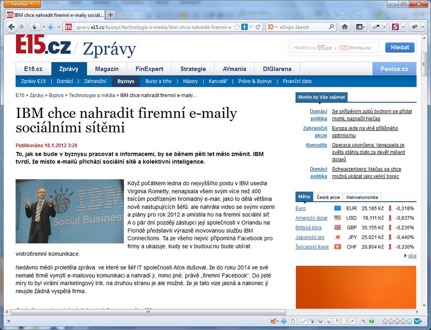Click in the E15.cz site search field
This screenshot has width=431, height=330.
(x=335, y=48)
